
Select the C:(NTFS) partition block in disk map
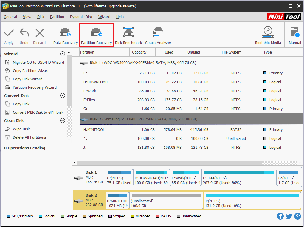[x=119, y=177]
